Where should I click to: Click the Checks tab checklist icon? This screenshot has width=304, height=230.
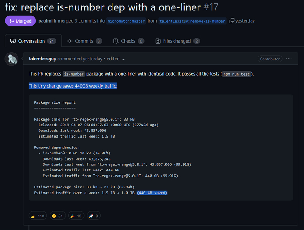tap(116, 41)
